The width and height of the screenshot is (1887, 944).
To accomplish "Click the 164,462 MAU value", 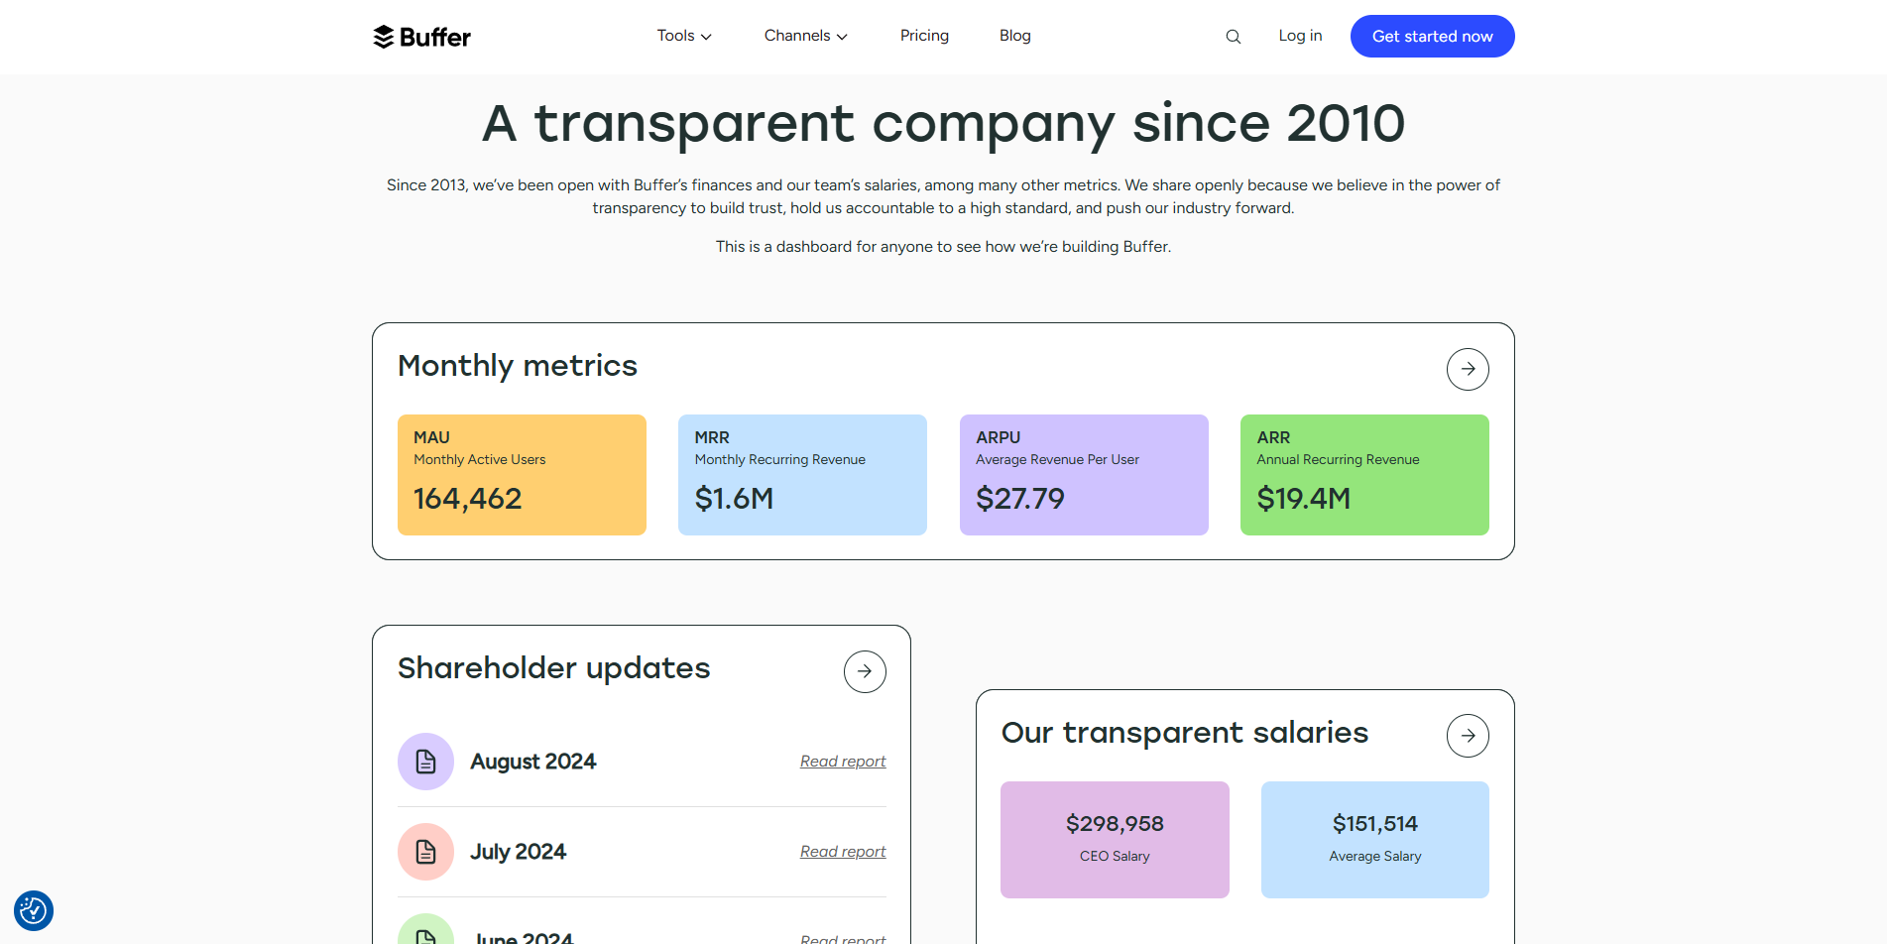I will (467, 499).
